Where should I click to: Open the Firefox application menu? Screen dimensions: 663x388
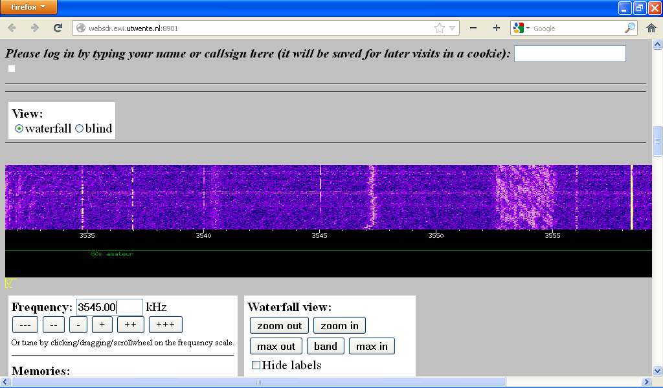click(28, 7)
